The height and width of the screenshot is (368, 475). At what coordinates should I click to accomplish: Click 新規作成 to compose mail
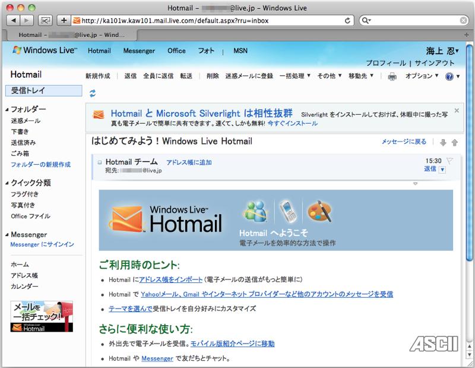tap(98, 76)
